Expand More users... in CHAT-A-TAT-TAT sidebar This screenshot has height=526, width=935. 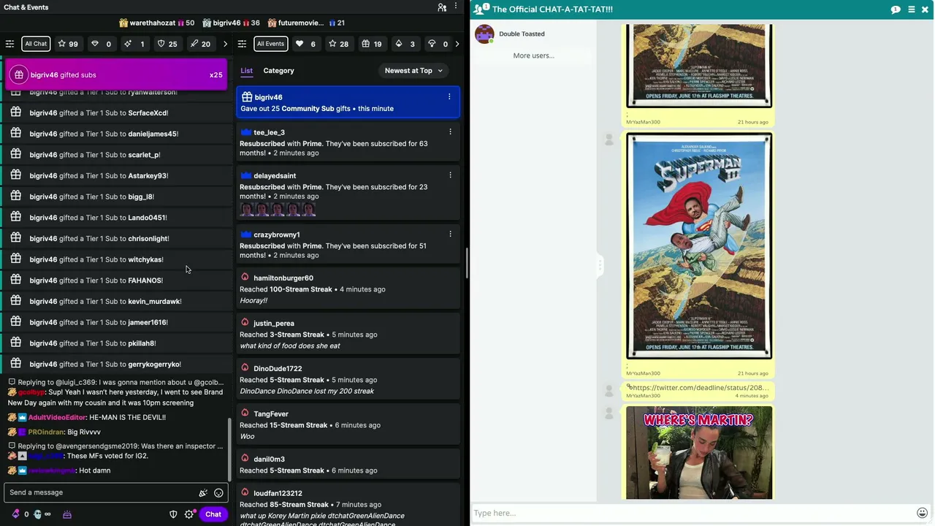(533, 56)
